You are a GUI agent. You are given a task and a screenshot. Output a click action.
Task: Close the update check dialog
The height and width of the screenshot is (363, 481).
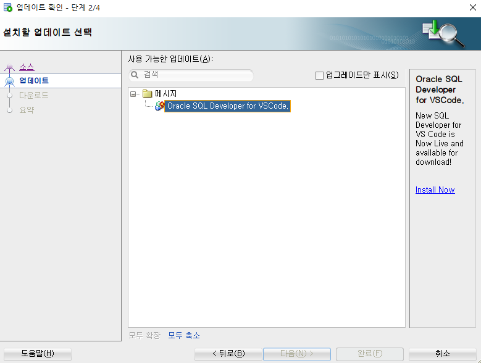click(x=473, y=7)
